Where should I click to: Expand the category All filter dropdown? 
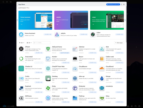click(x=22, y=43)
